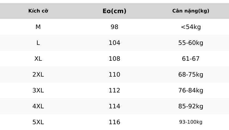229x130 pixels.
Task: Click the 61-67 weight cell
Action: click(x=191, y=59)
